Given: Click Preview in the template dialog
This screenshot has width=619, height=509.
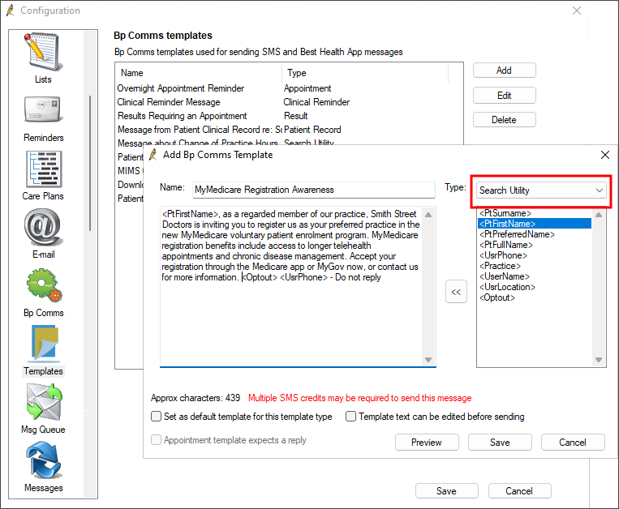Looking at the screenshot, I should (x=427, y=443).
